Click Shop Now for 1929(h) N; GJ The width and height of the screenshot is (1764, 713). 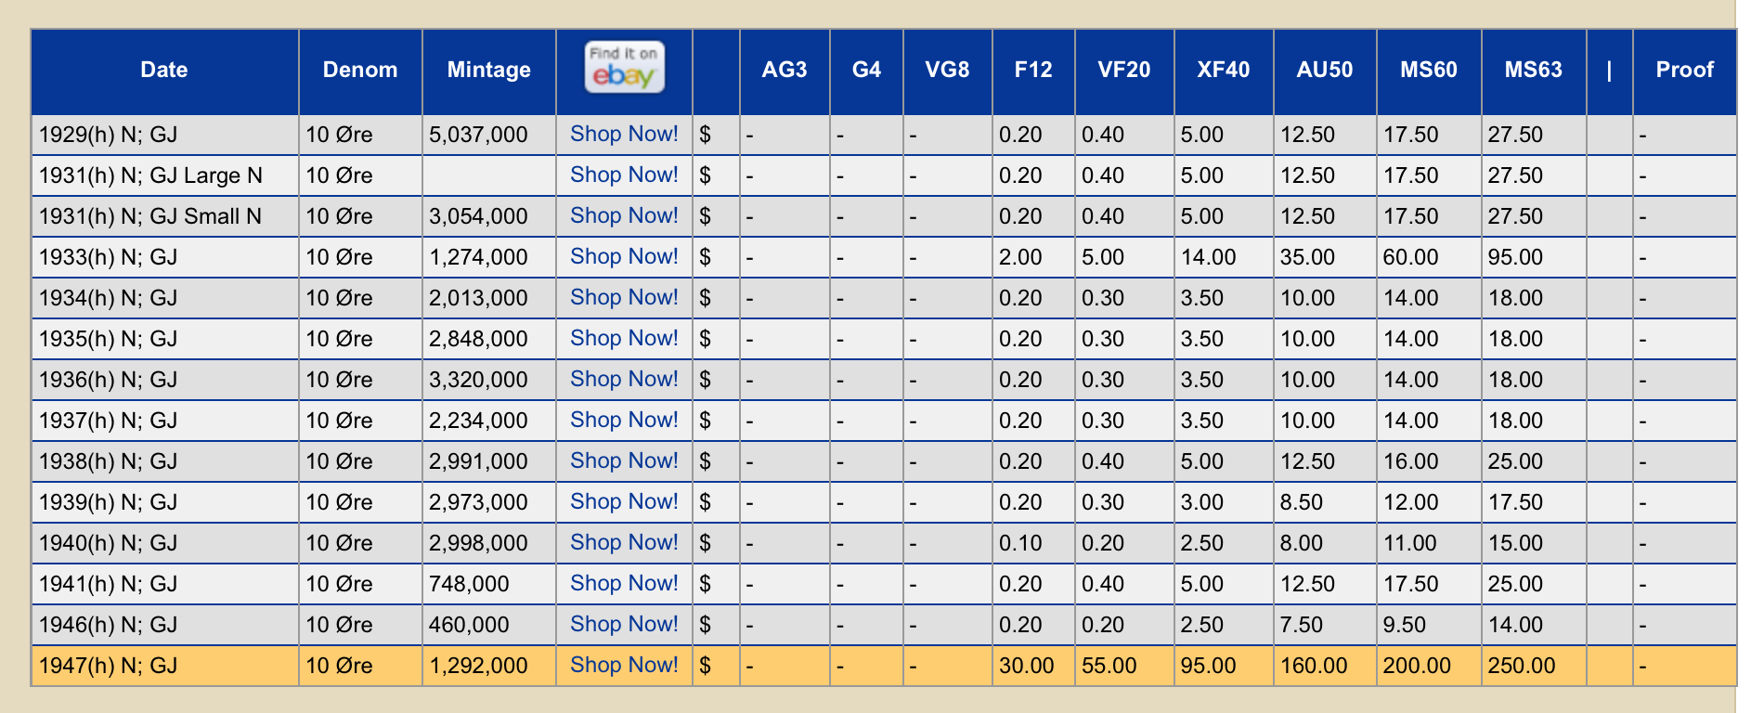pyautogui.click(x=624, y=134)
